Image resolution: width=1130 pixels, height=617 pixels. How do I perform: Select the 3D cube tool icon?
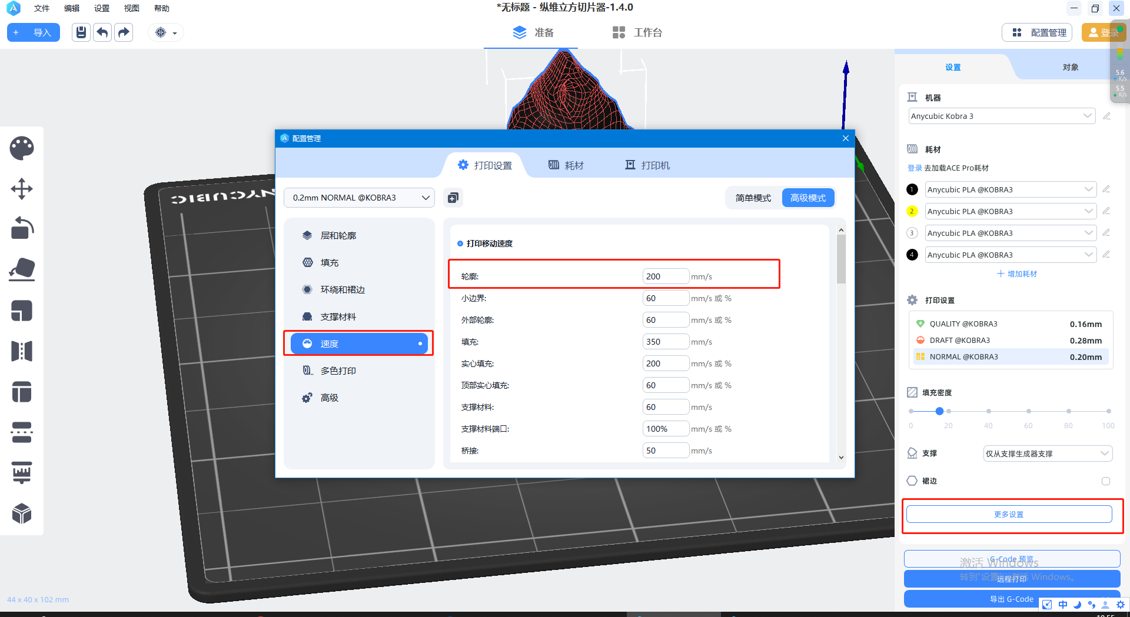pyautogui.click(x=22, y=513)
